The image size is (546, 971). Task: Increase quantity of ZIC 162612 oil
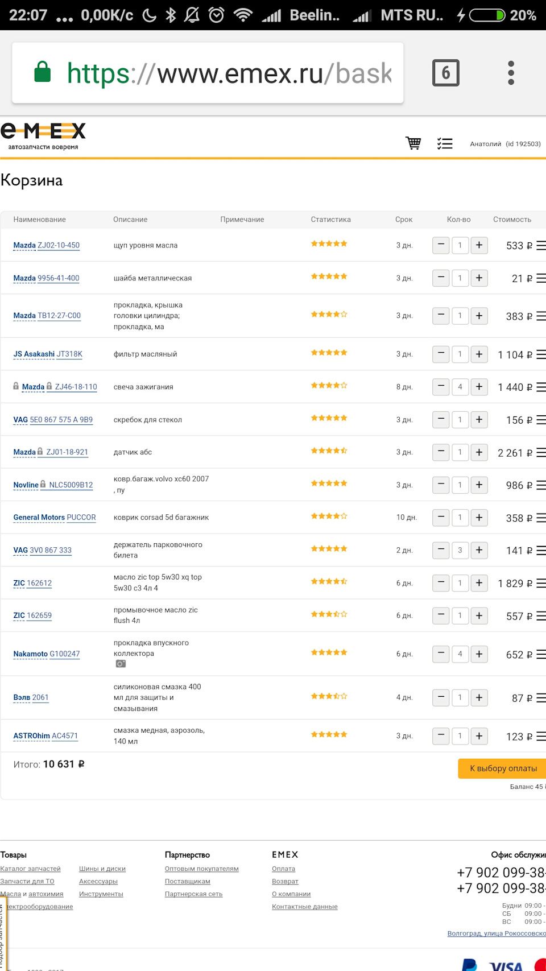pyautogui.click(x=479, y=583)
